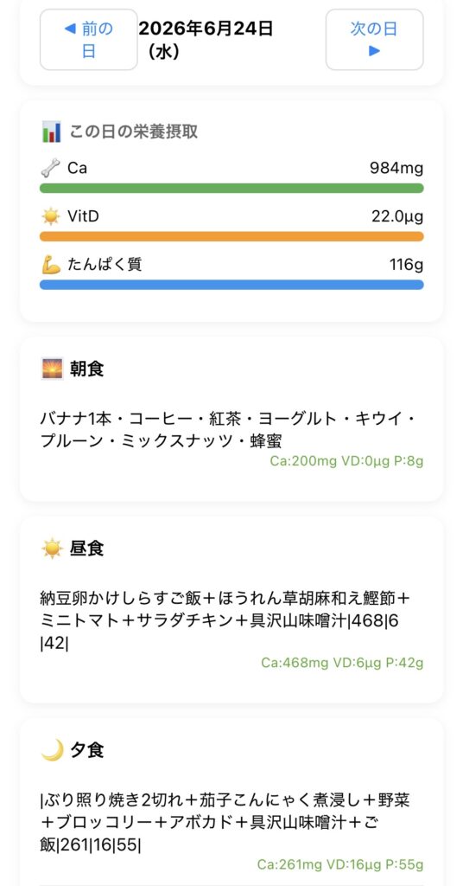Click the muscle arm icon beside たんぱく質
Image resolution: width=463 pixels, height=886 pixels.
51,264
